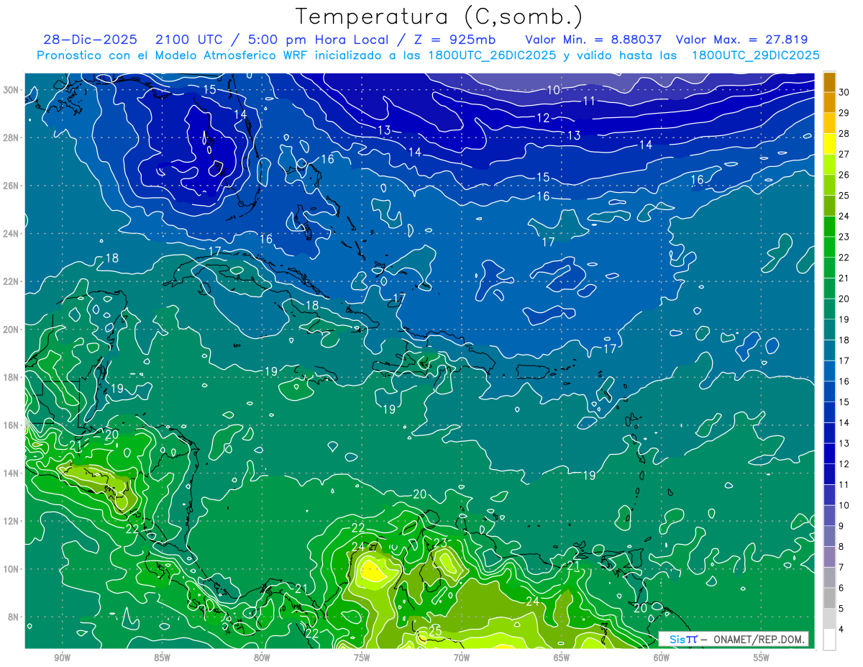Click the colorbar legend label "6"
This screenshot has height=667, width=863.
tap(841, 589)
